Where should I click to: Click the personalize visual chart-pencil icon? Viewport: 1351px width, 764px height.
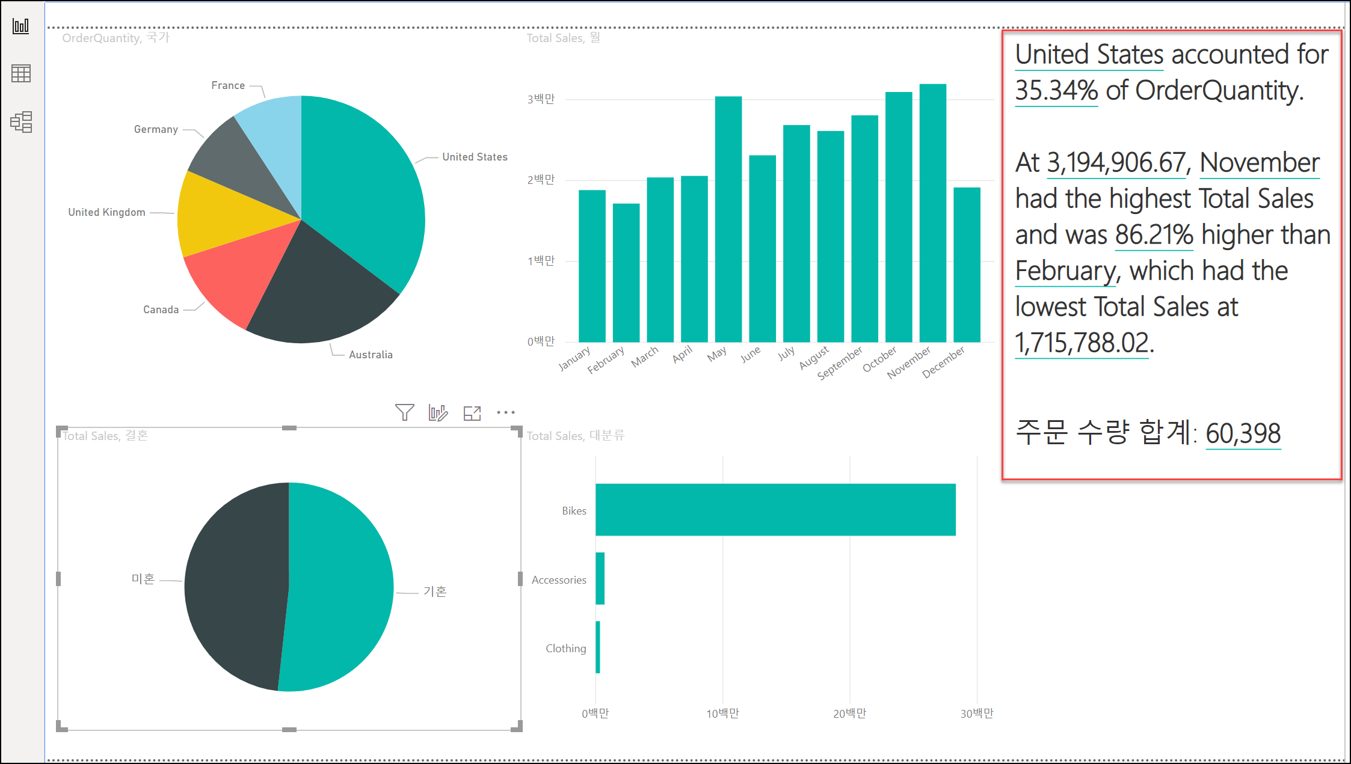point(438,412)
